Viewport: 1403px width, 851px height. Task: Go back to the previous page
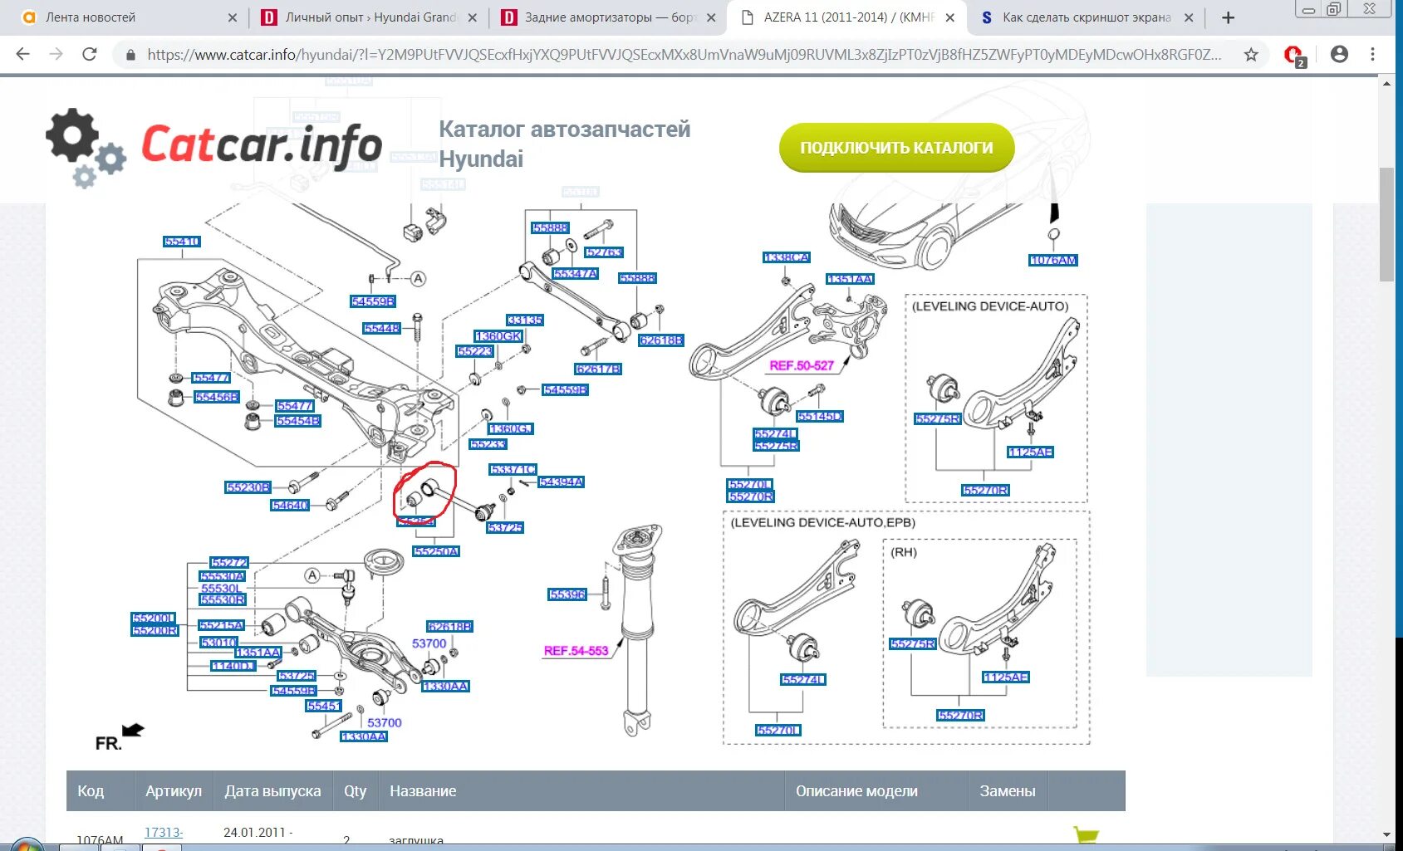22,54
